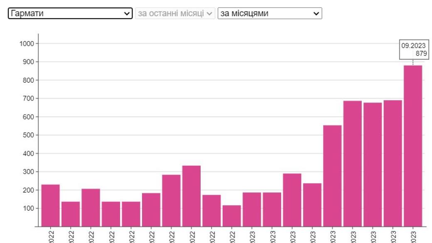Click the third bar from the right
The height and width of the screenshot is (243, 432).
[x=372, y=164]
